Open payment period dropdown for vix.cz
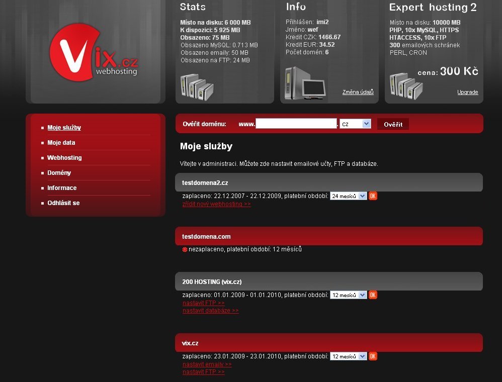The image size is (502, 382). click(348, 356)
